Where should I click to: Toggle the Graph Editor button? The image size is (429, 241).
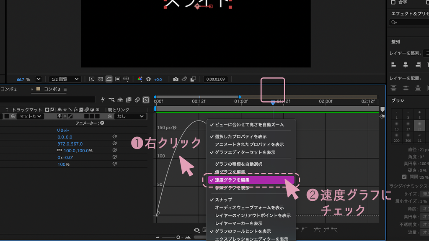(146, 100)
